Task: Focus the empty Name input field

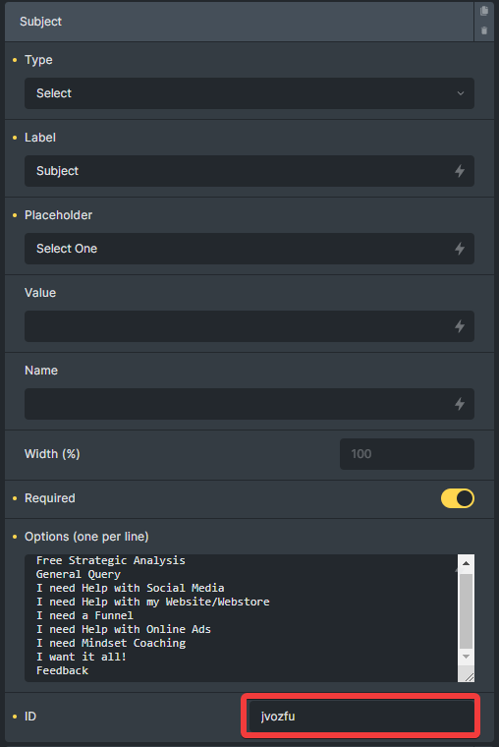Action: point(249,404)
